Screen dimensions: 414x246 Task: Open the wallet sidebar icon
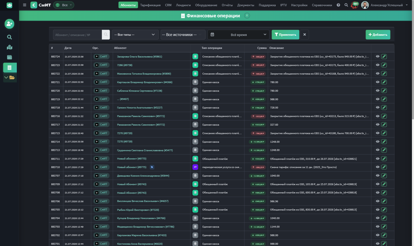[9, 57]
